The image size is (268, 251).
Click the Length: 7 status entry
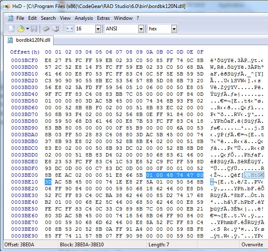(x=159, y=245)
